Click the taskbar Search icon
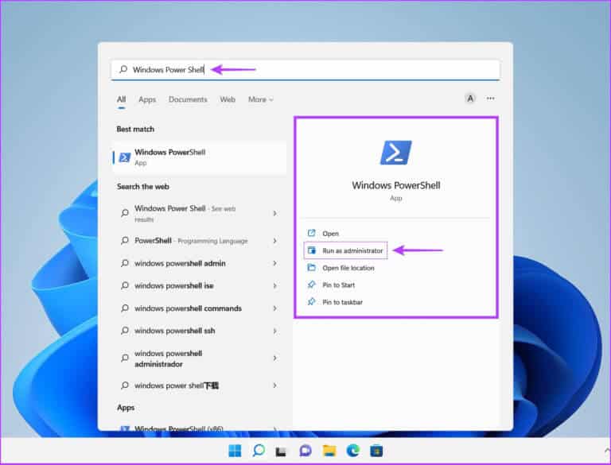This screenshot has height=465, width=611. pos(259,451)
